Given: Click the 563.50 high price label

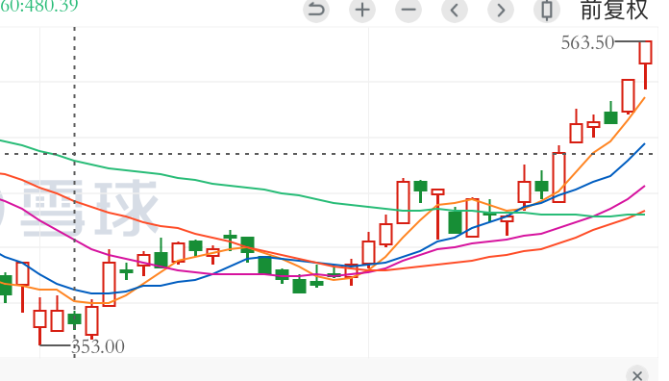Looking at the screenshot, I should 587,42.
